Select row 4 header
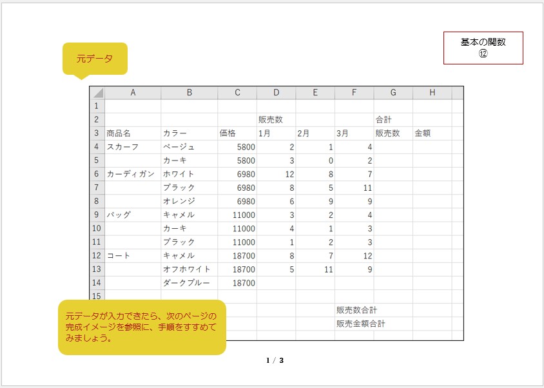The height and width of the screenshot is (388, 544). coord(97,147)
